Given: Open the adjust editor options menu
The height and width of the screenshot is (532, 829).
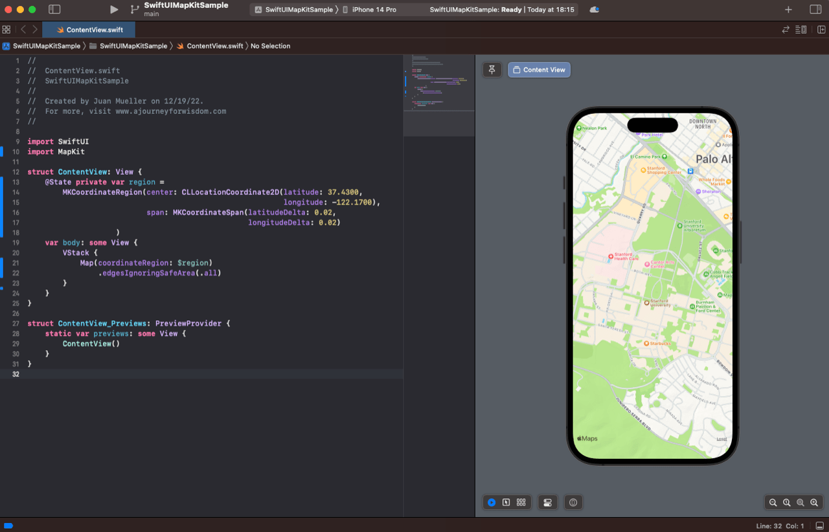Looking at the screenshot, I should tap(801, 30).
